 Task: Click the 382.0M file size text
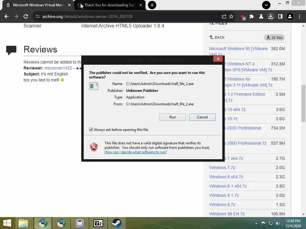[x=278, y=49]
